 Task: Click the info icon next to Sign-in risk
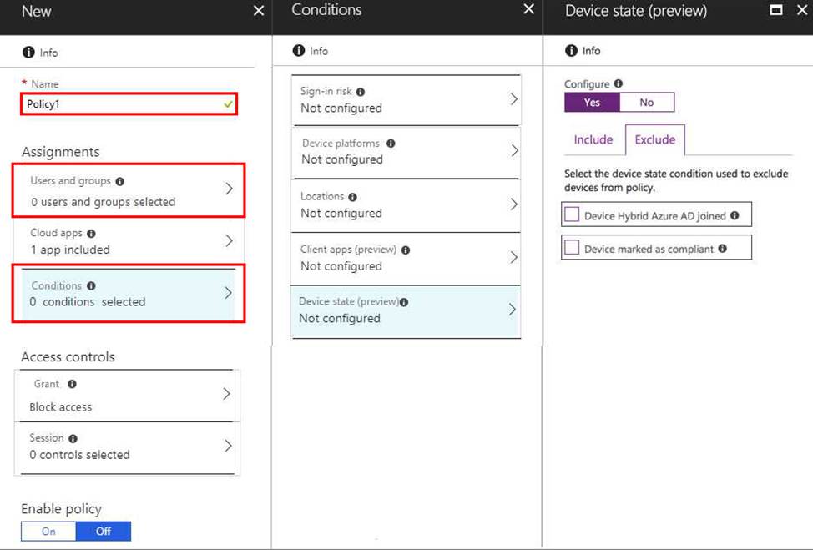click(361, 92)
